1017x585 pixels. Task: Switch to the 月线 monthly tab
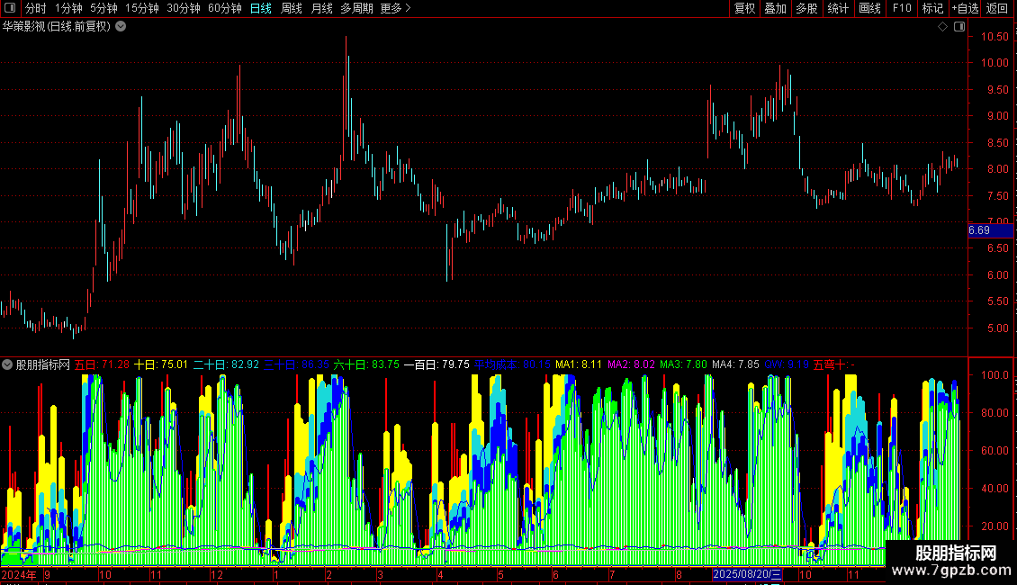321,8
